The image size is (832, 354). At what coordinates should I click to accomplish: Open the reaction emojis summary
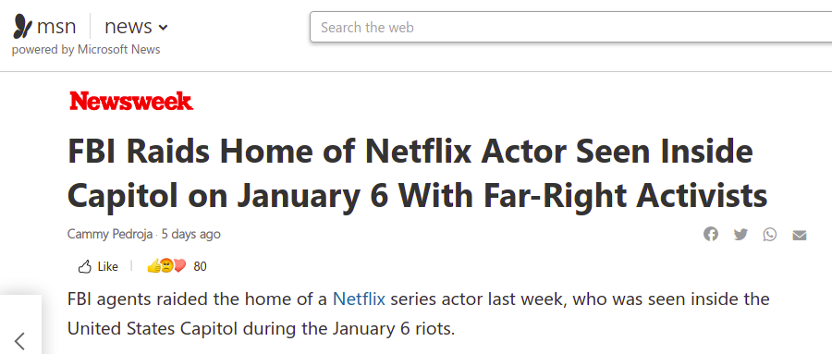tap(166, 266)
